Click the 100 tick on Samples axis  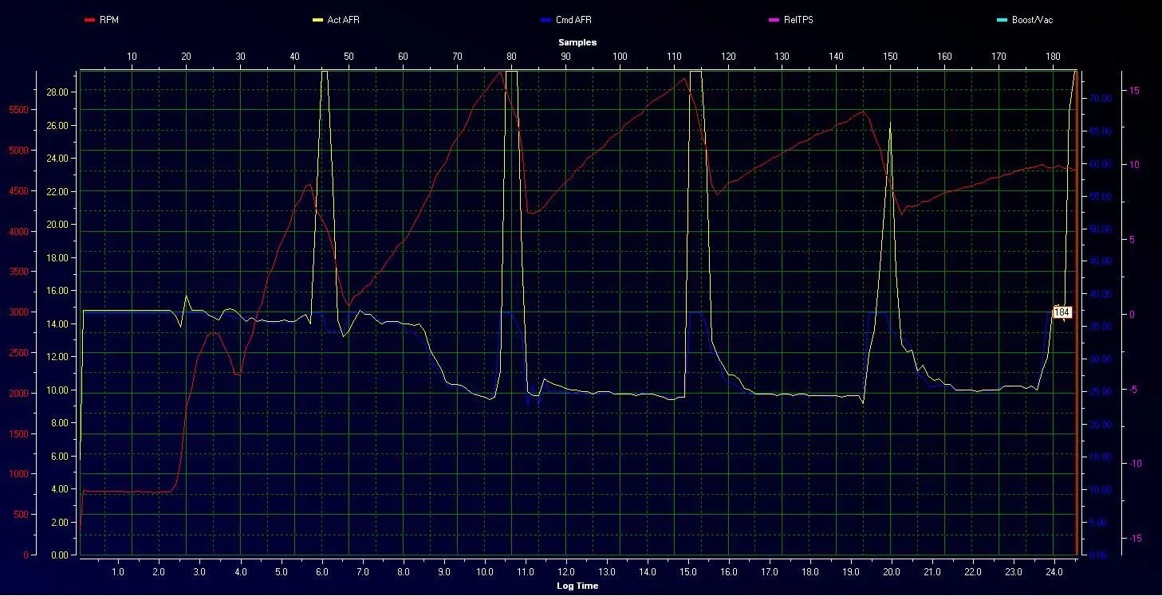620,57
